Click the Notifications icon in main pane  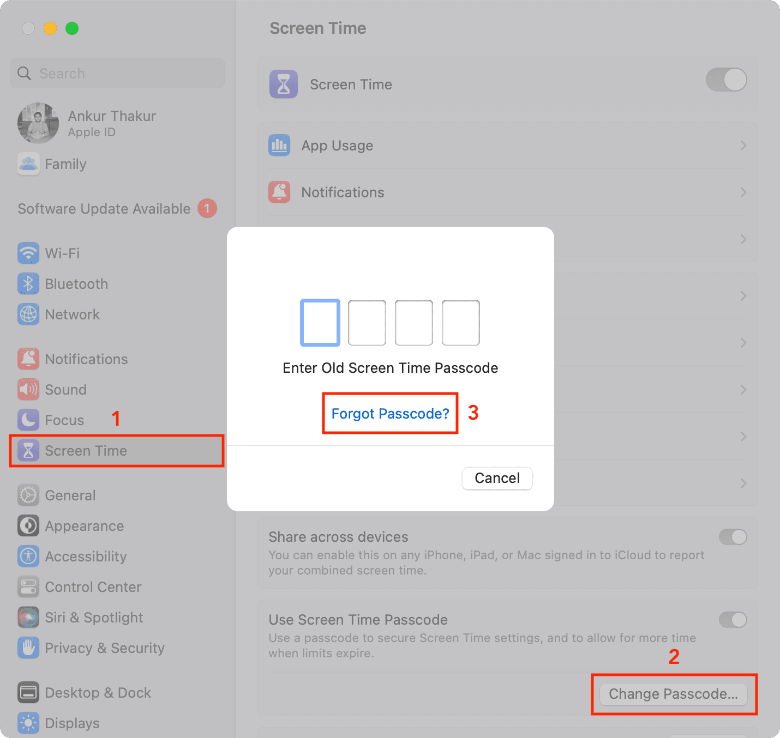(279, 192)
